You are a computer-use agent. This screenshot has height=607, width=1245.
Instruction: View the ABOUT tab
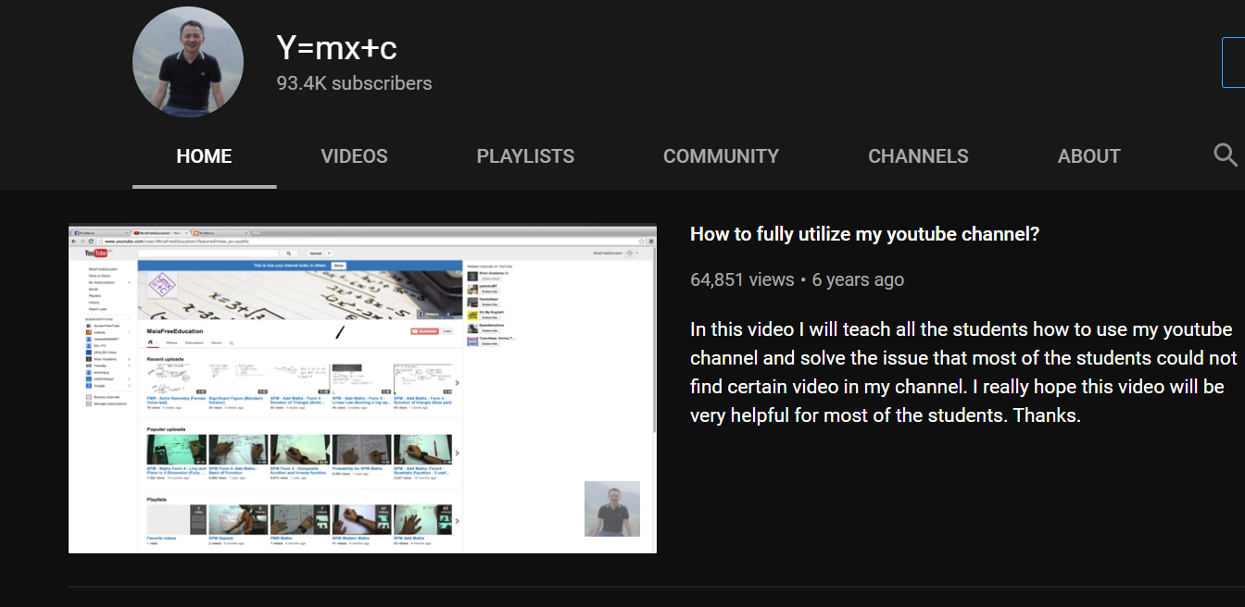tap(1088, 156)
